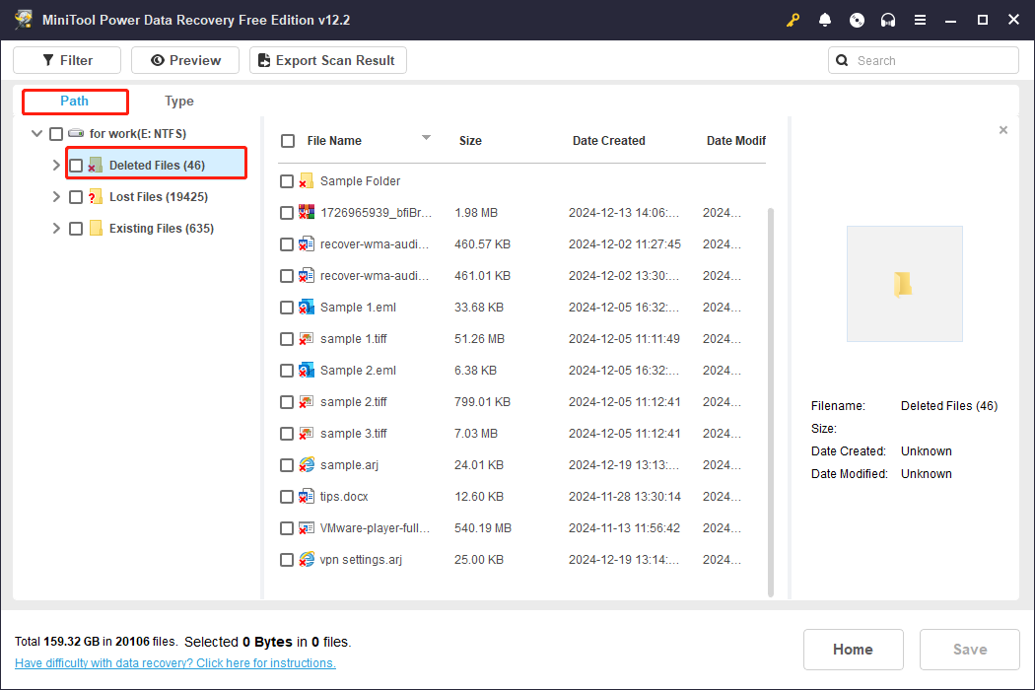Click the vpn settings.arj file icon
1035x690 pixels.
(306, 560)
